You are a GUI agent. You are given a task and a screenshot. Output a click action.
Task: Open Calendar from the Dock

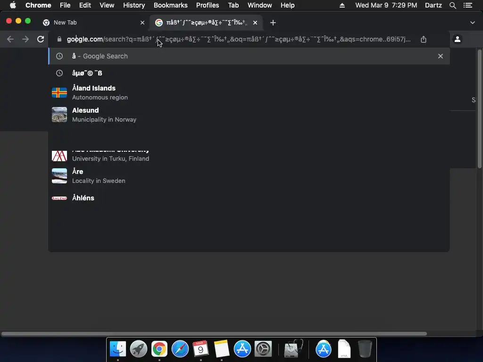(x=201, y=349)
